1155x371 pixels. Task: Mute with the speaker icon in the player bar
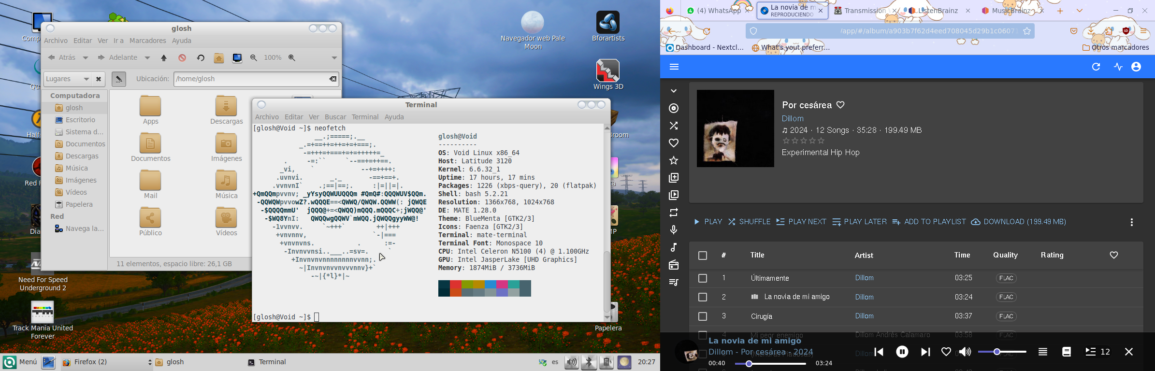coord(965,352)
